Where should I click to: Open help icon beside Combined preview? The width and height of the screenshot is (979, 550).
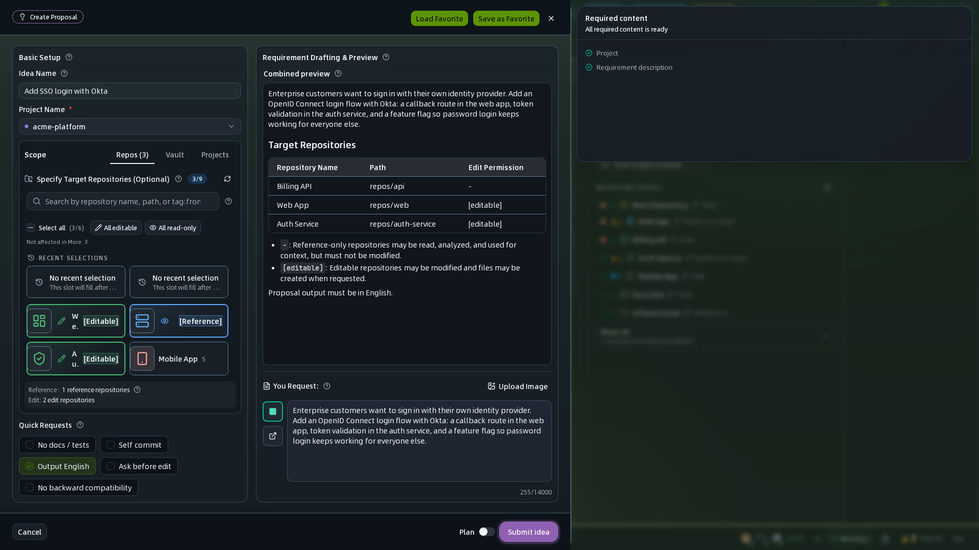[338, 73]
